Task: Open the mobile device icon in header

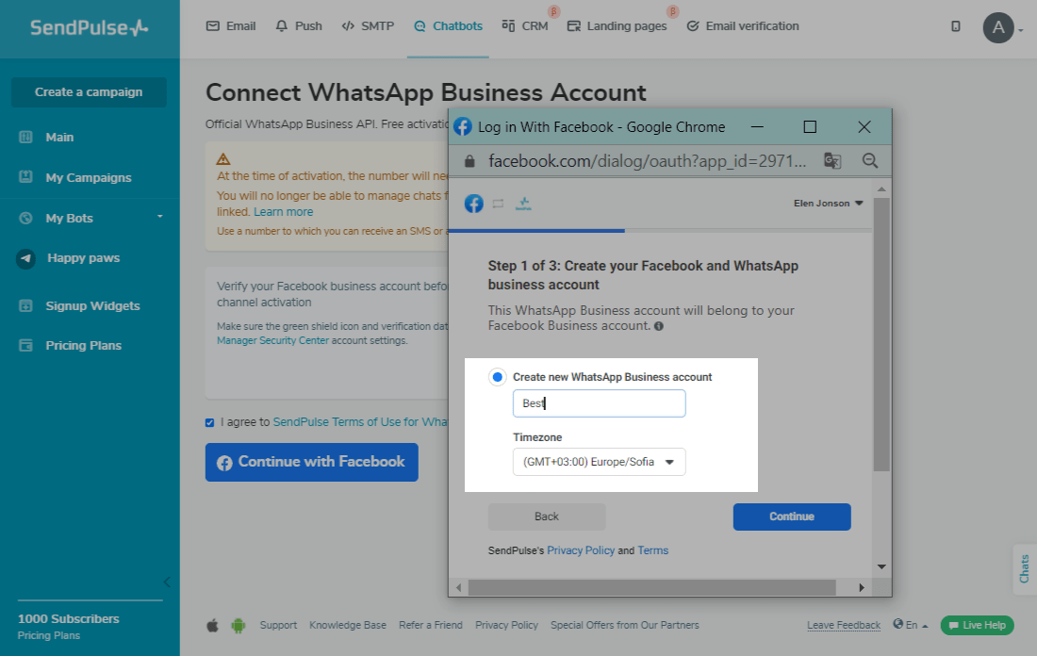Action: point(956,26)
